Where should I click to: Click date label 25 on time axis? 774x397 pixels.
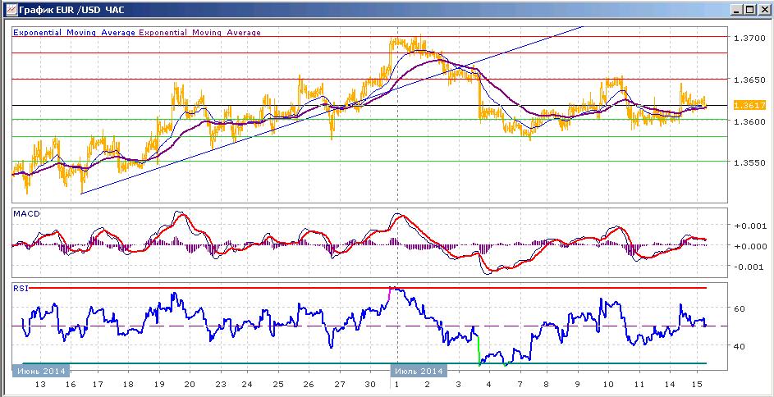[x=278, y=385]
